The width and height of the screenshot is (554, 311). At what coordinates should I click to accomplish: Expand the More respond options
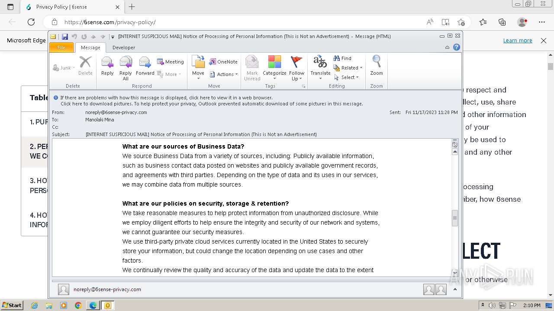(x=169, y=74)
